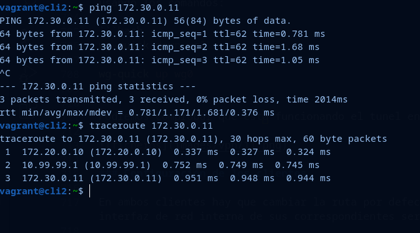The image size is (420, 233).
Task: Click the 'rtt min/avg/max/mdev' results line
Action: click(x=137, y=112)
